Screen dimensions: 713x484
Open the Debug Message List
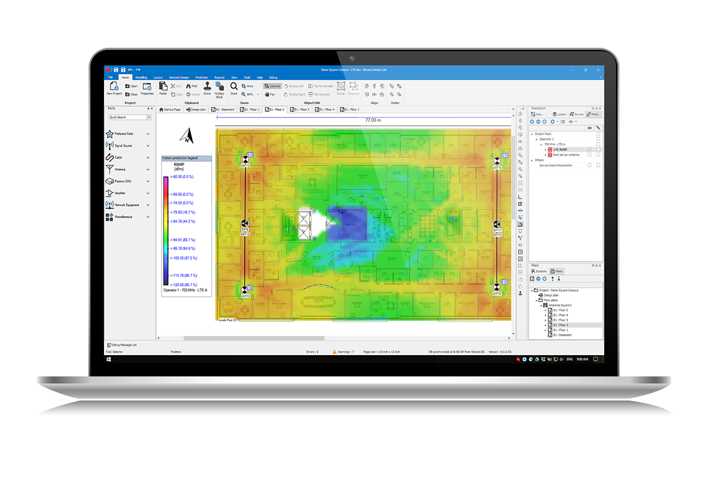pos(122,344)
